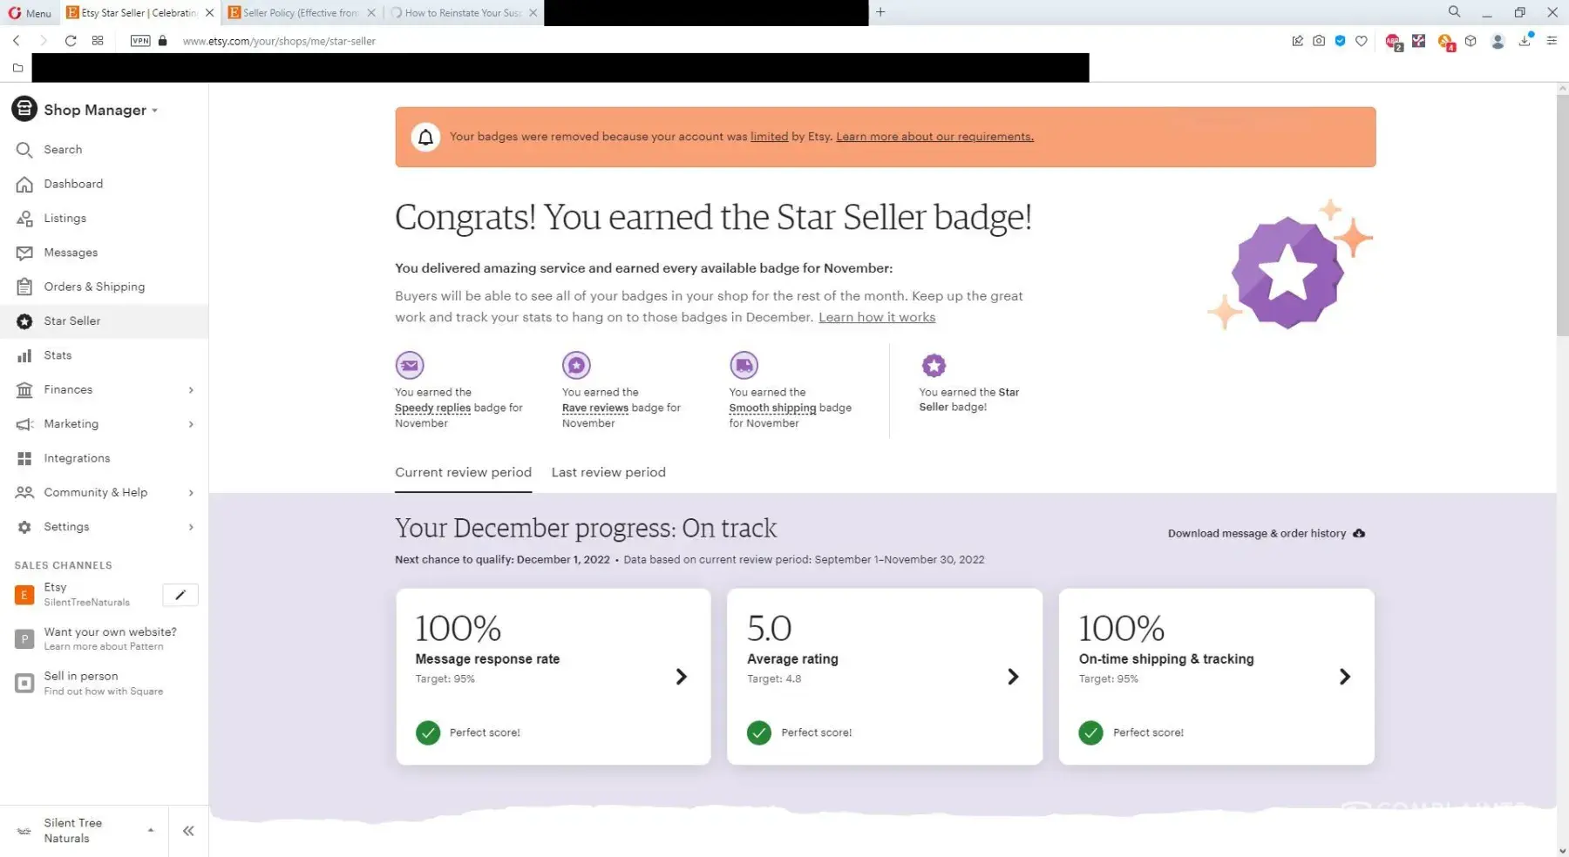Click the notification bell icon in banner
Image resolution: width=1569 pixels, height=857 pixels.
pos(425,138)
